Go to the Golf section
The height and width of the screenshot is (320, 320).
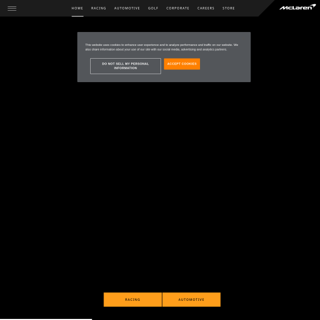pyautogui.click(x=153, y=9)
